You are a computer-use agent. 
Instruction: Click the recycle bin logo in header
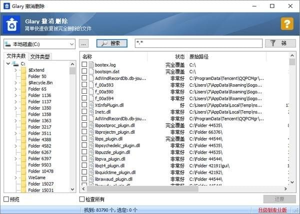pos(12,25)
